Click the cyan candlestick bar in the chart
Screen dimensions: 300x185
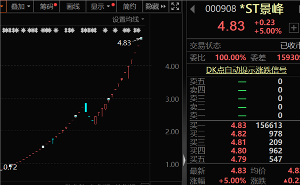(85, 108)
